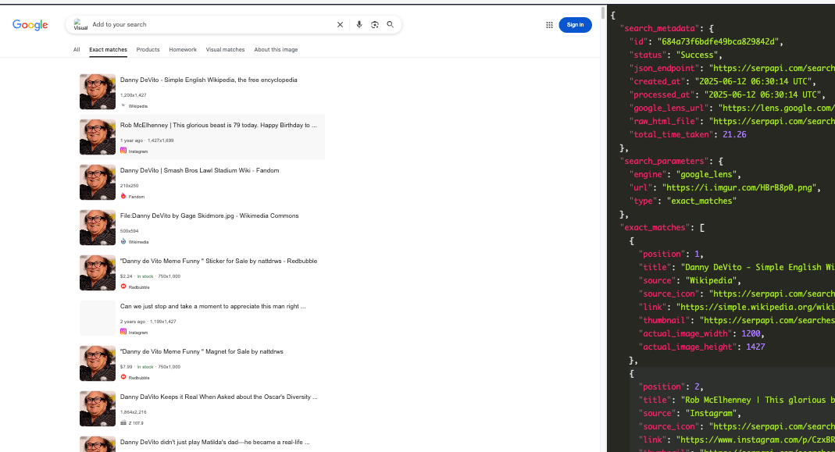The width and height of the screenshot is (835, 452).
Task: Click the Z 107.9 source icon
Action: point(123,422)
